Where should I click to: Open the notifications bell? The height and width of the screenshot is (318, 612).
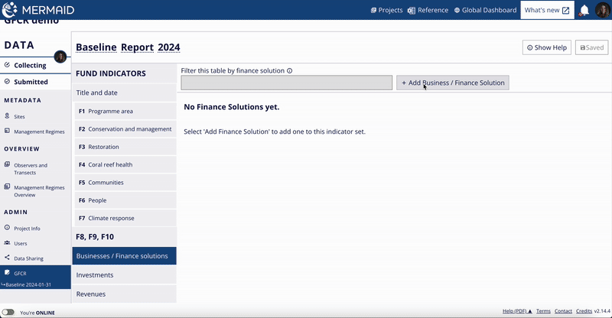pos(584,10)
